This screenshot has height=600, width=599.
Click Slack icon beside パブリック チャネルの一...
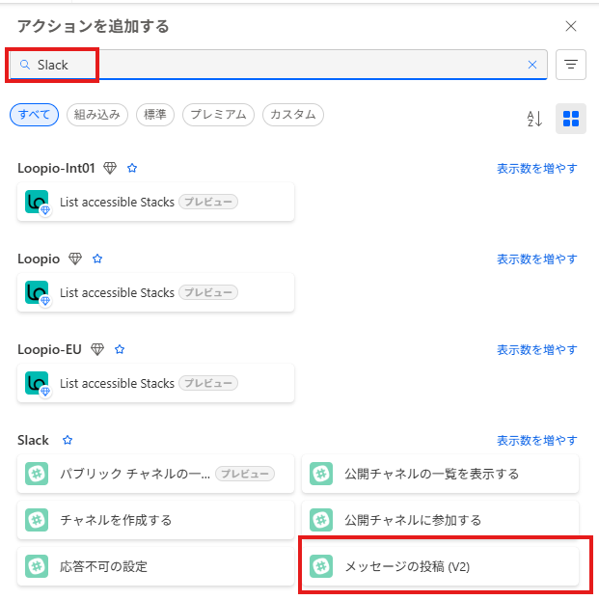tap(37, 474)
